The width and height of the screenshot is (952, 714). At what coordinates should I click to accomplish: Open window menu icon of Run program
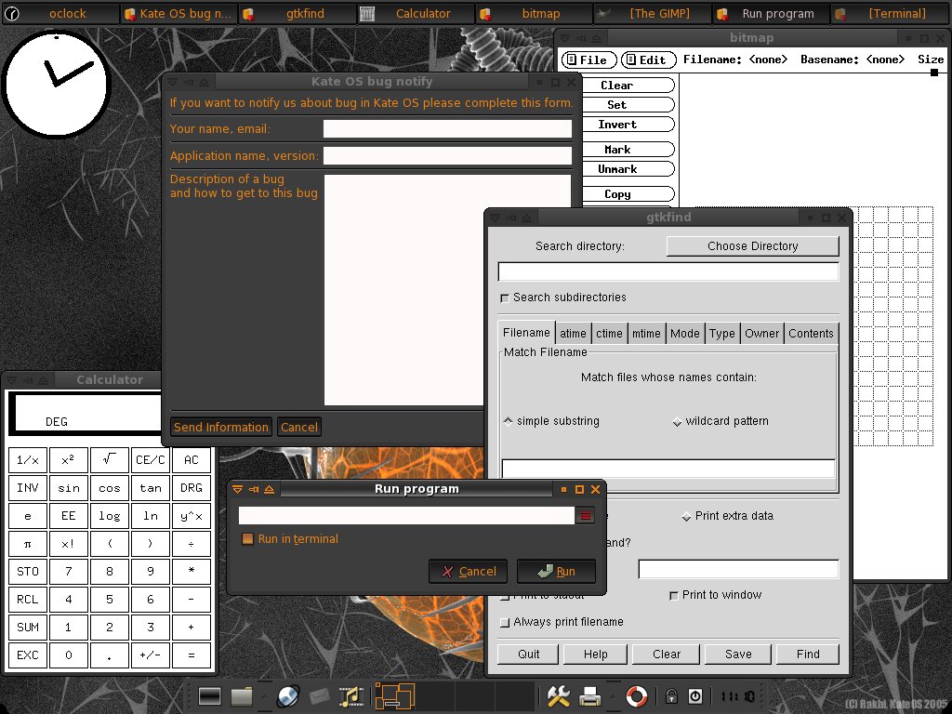237,489
